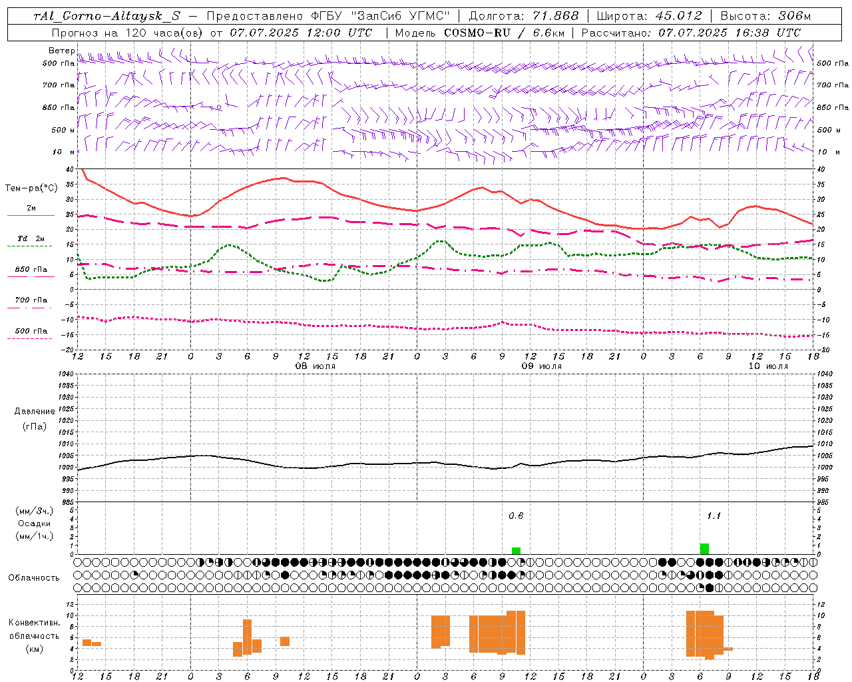Click the left-side -20 temperature axis value

(x=69, y=350)
